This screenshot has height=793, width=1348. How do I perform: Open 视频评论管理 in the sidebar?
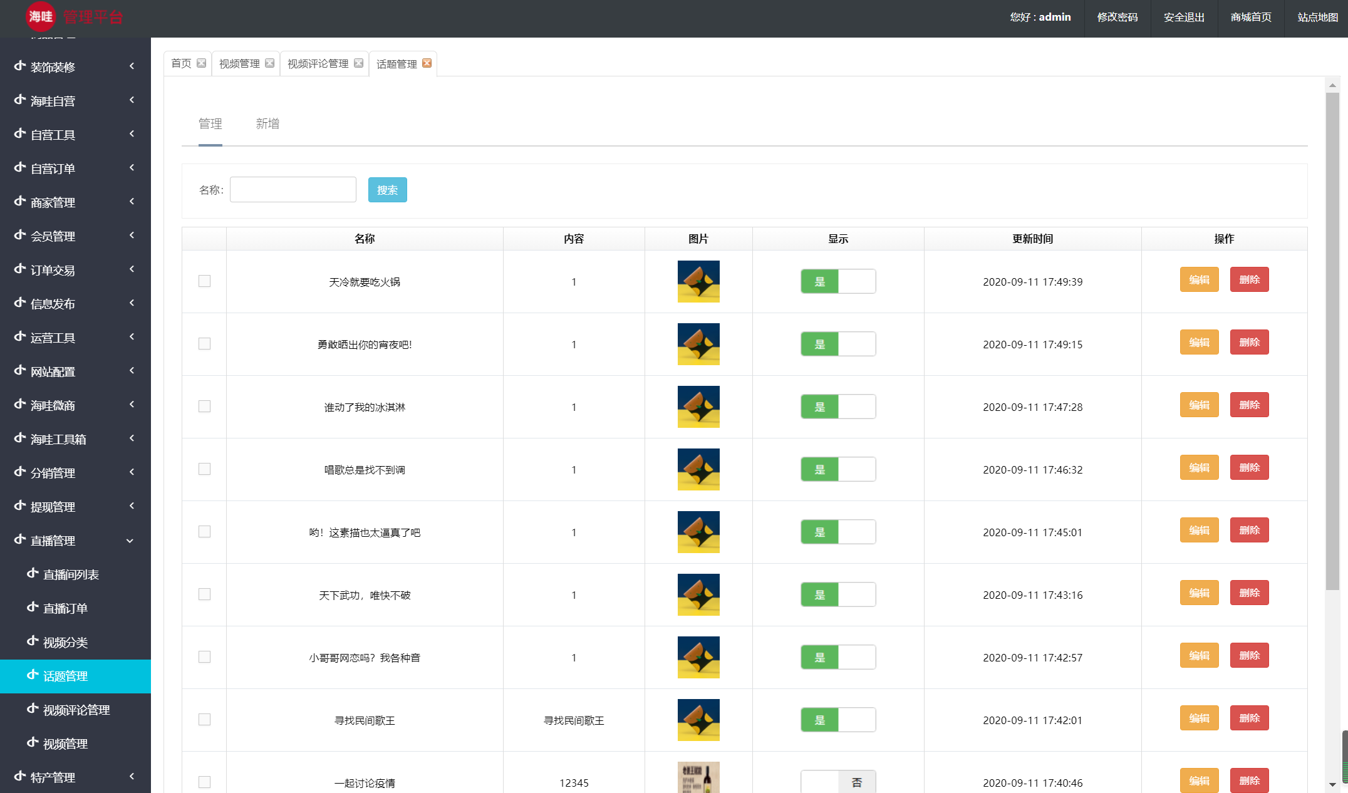point(76,710)
